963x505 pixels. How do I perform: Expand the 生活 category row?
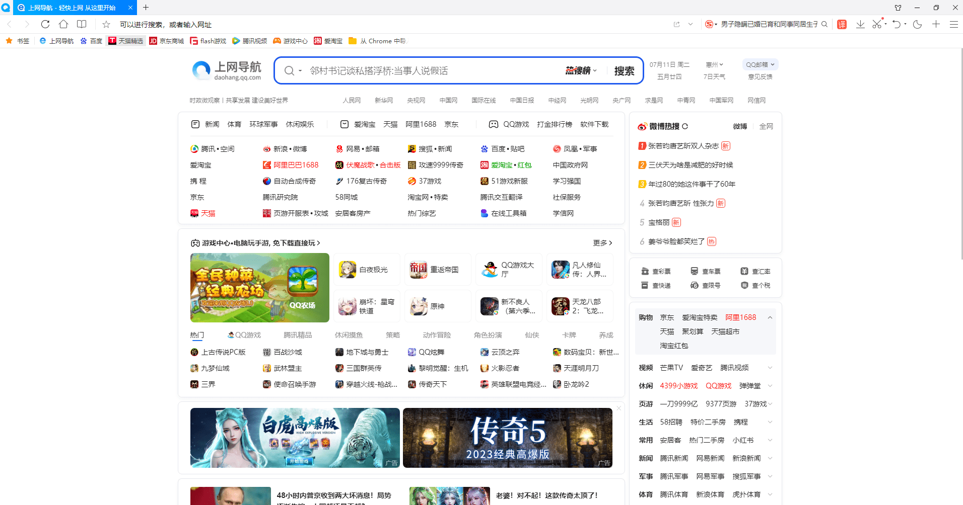point(770,422)
